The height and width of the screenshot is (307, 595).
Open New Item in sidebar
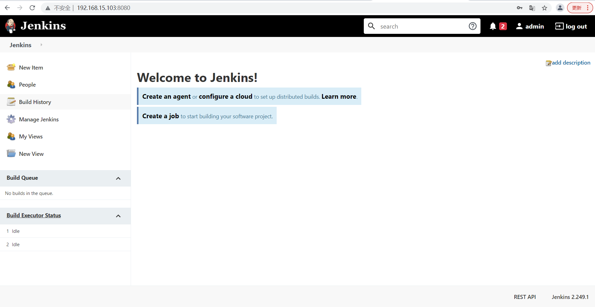coord(31,67)
